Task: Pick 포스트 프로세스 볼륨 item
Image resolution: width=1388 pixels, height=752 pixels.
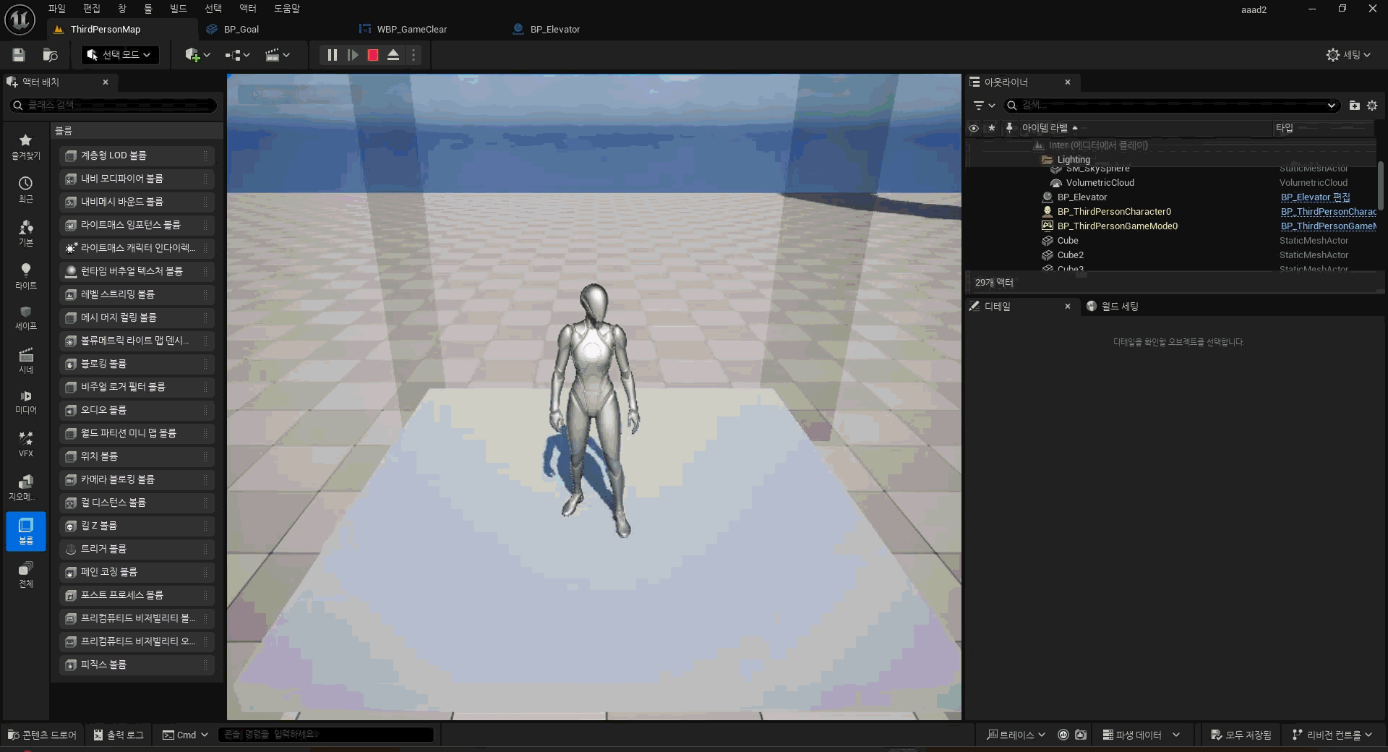Action: click(137, 595)
